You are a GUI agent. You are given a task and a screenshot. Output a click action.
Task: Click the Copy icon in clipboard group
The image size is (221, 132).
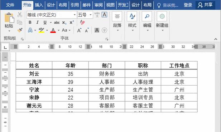coord(20,22)
